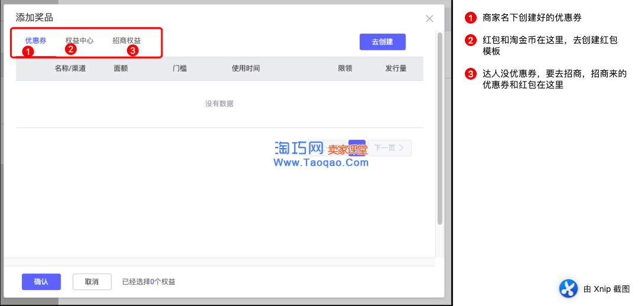Viewport: 642px width, 306px height.
Task: Select the 招商权益 tab
Action: [x=126, y=41]
